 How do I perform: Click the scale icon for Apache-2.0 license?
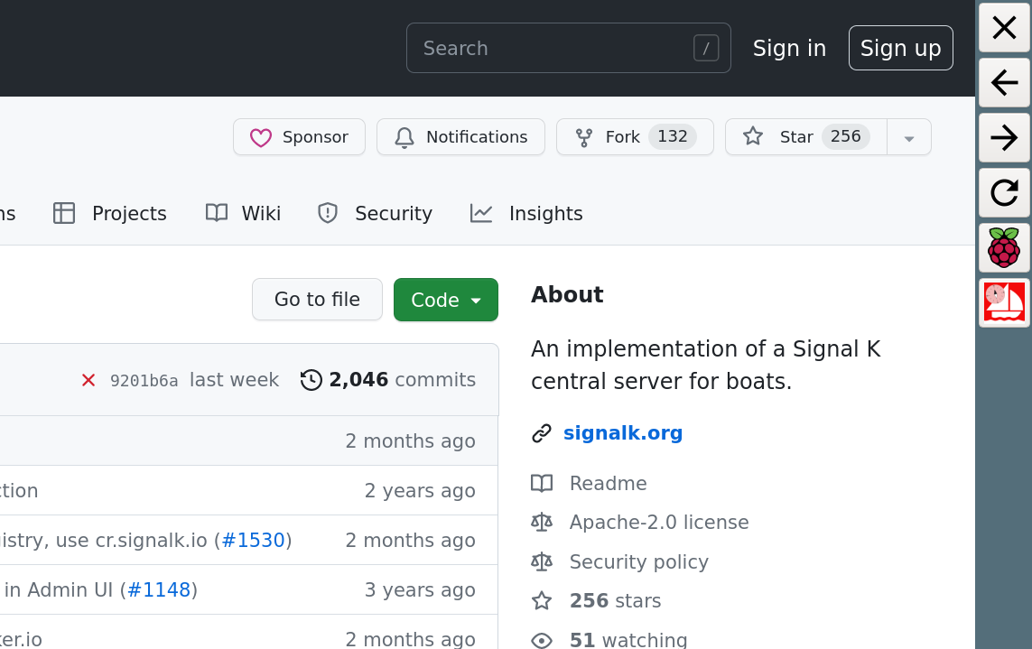542,522
